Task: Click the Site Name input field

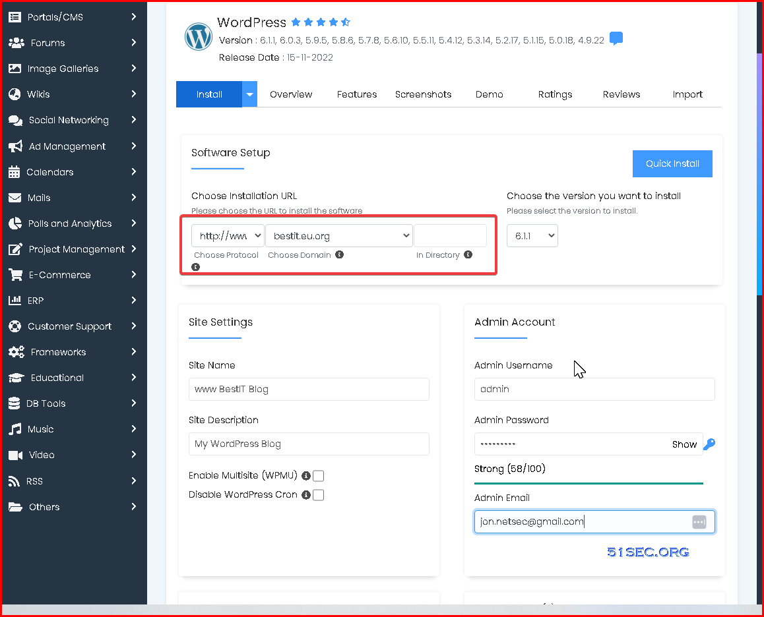Action: (309, 389)
